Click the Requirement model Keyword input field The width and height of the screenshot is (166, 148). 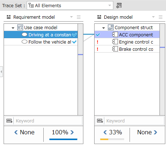tap(48, 121)
